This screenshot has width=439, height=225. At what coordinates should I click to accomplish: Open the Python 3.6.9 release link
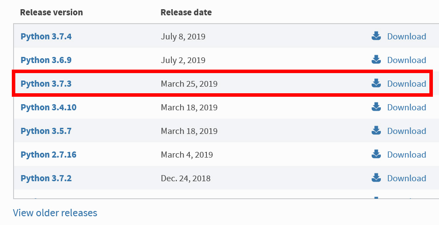coord(46,60)
